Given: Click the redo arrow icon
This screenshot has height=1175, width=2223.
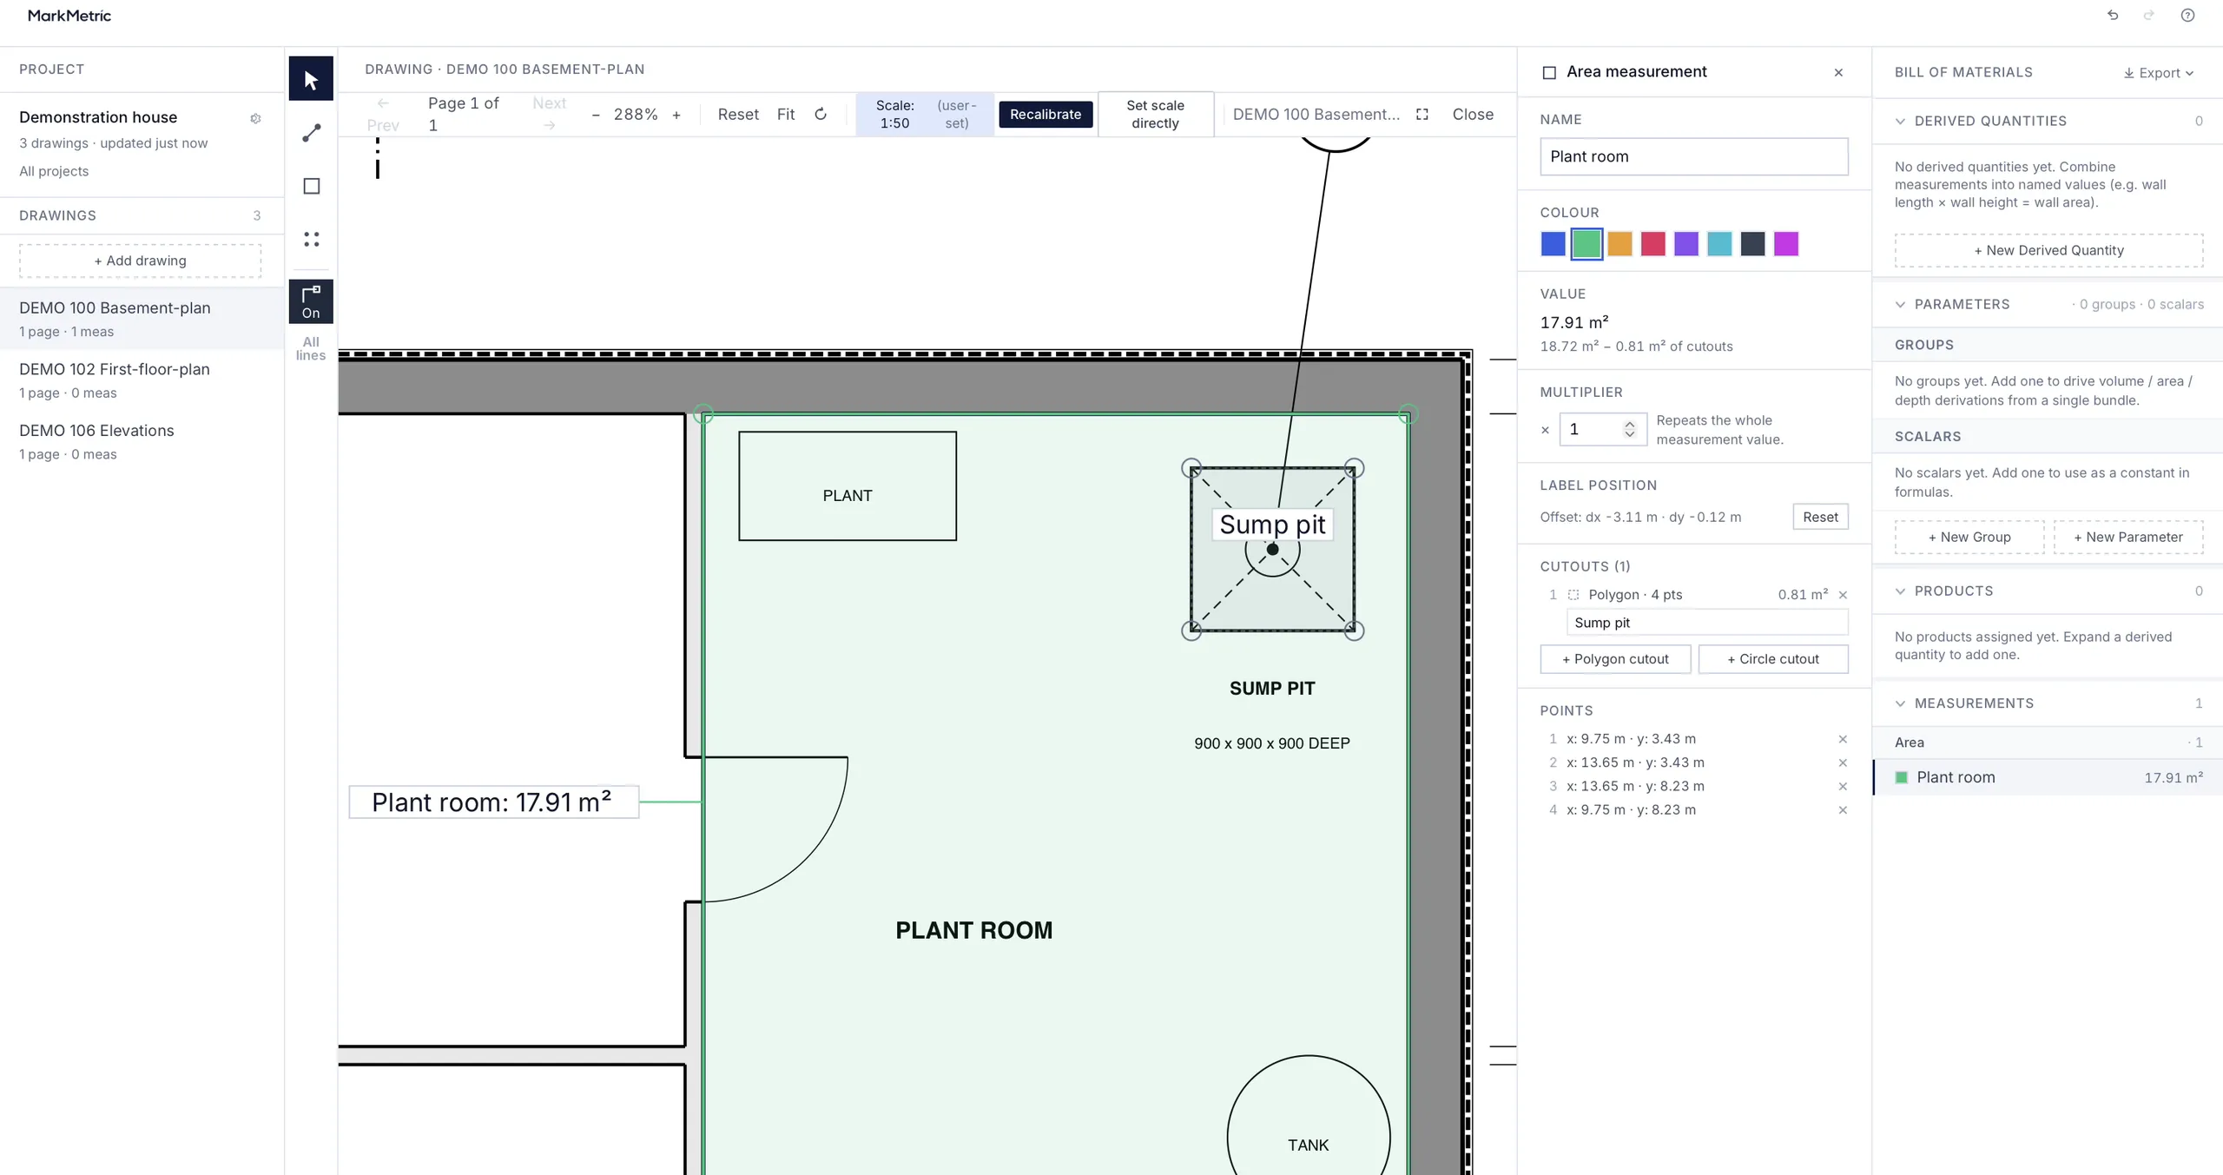Looking at the screenshot, I should click(2149, 16).
